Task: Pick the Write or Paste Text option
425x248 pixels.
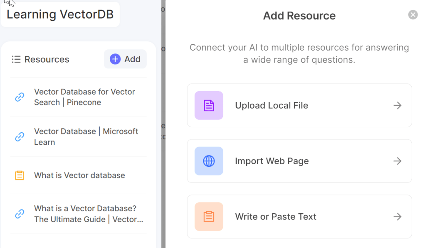Action: (276, 216)
